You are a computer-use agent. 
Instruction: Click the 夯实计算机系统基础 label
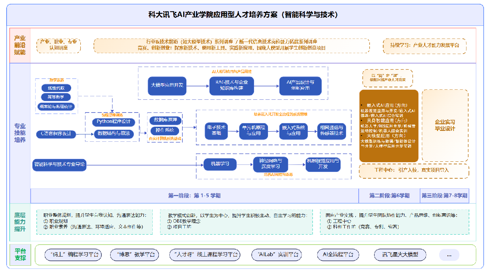tap(165, 139)
